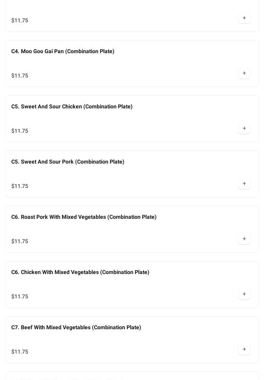Add C5 Sweet And Sour Pork plate
The height and width of the screenshot is (380, 264).
coord(244,183)
